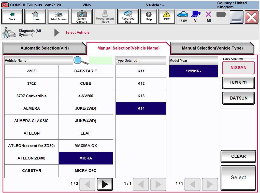Go to next vehicle name page
The height and width of the screenshot is (193, 260).
click(x=105, y=184)
